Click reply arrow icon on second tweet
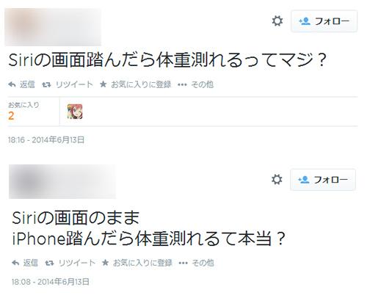Viewport: 367px width, 306px height. tap(15, 263)
